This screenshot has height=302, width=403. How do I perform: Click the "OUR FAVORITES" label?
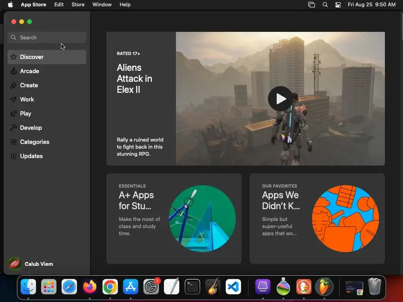coord(279,186)
